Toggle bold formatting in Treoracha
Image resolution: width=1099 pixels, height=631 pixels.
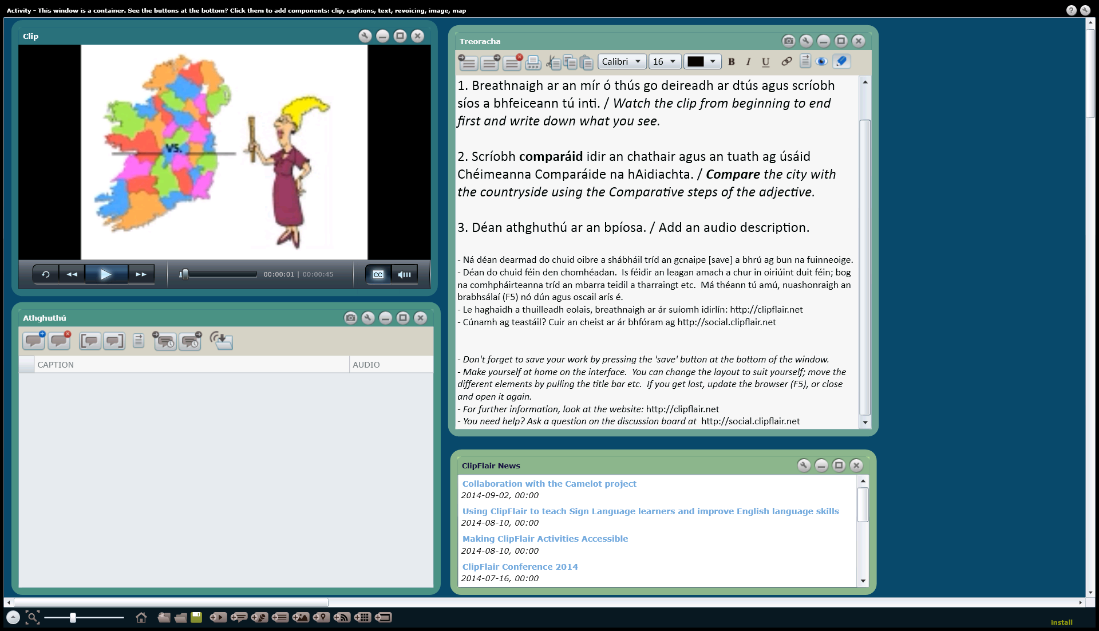(732, 62)
